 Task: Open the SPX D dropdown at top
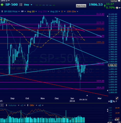[x=9, y=1]
